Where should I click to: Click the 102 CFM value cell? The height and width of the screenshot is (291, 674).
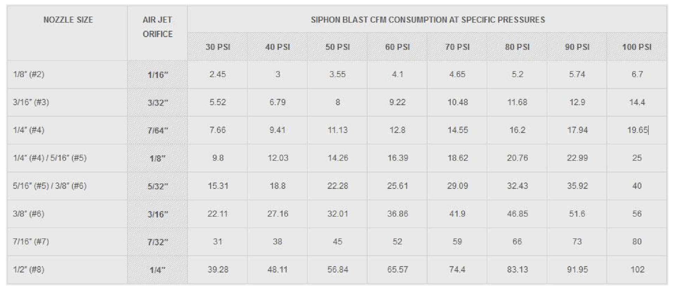click(x=637, y=270)
